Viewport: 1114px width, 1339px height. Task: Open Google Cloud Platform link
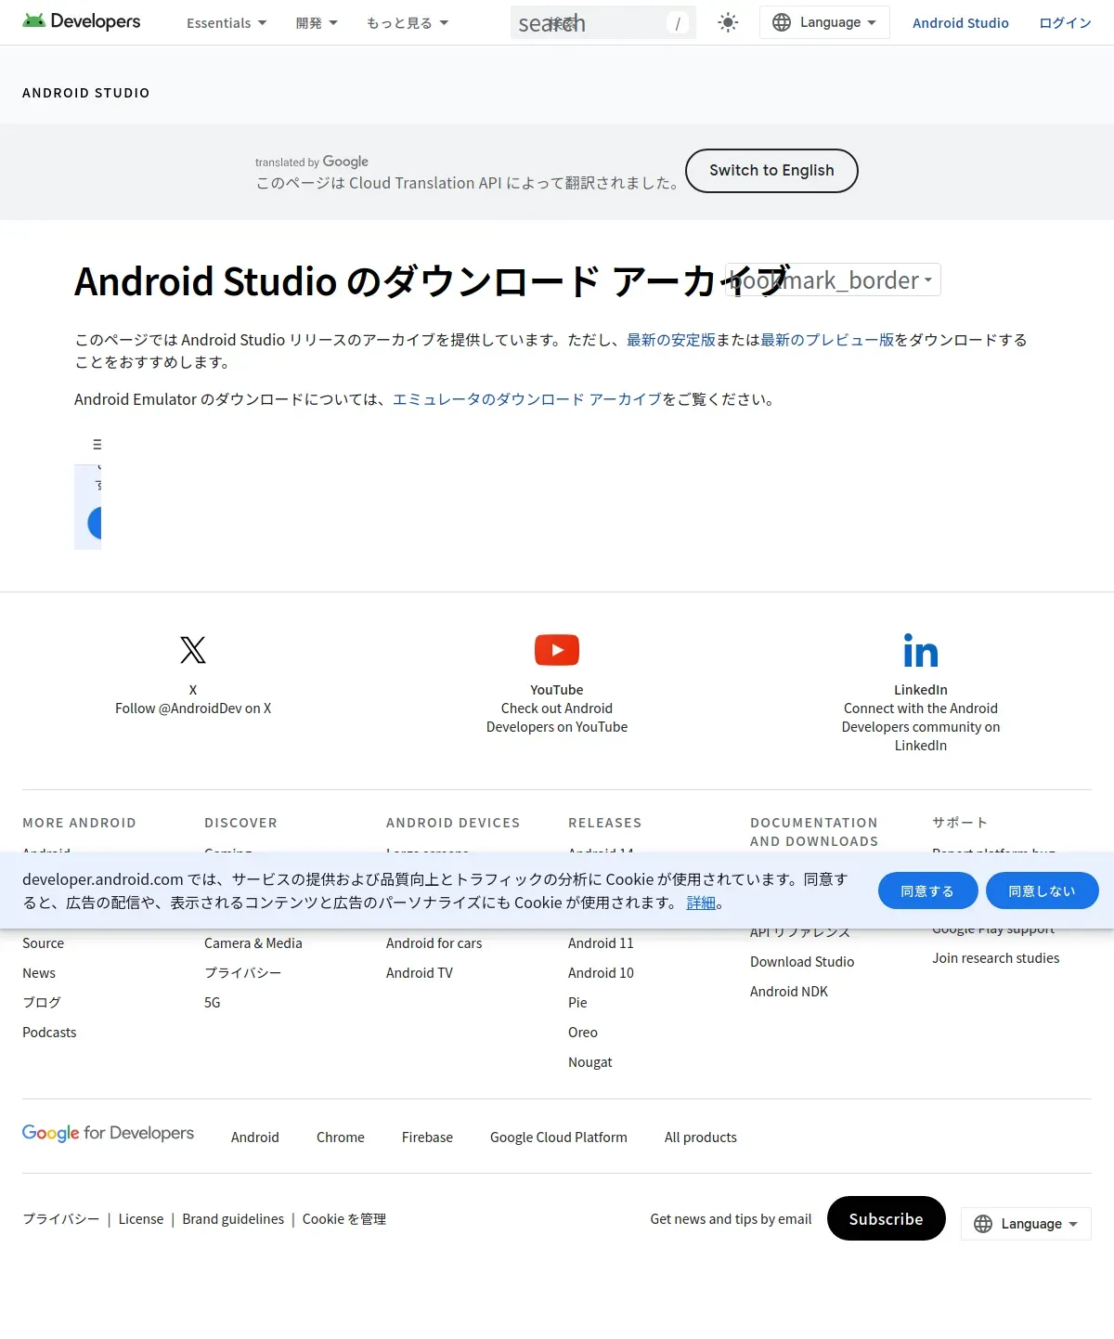[559, 1137]
